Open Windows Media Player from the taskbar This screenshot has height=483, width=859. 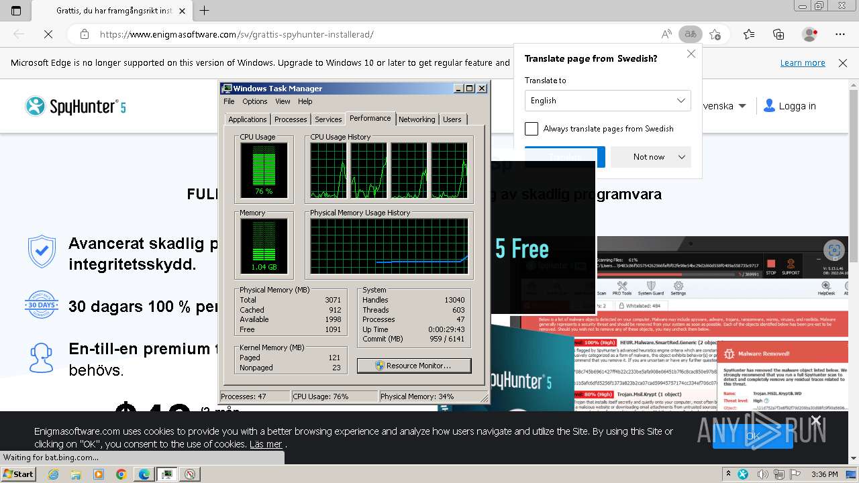point(99,474)
